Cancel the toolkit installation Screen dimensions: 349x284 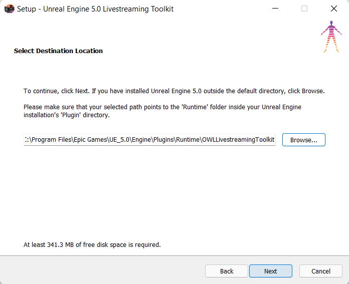pos(321,271)
